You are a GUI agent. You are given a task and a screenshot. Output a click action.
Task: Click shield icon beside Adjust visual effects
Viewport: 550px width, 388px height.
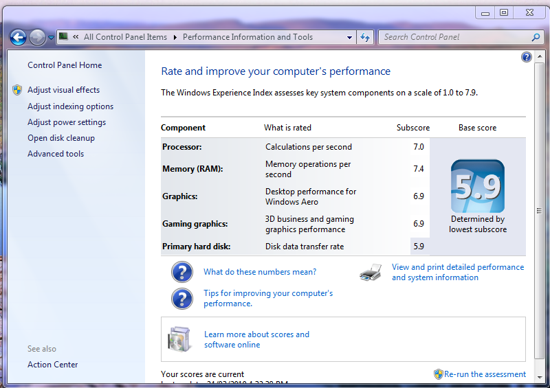point(17,90)
